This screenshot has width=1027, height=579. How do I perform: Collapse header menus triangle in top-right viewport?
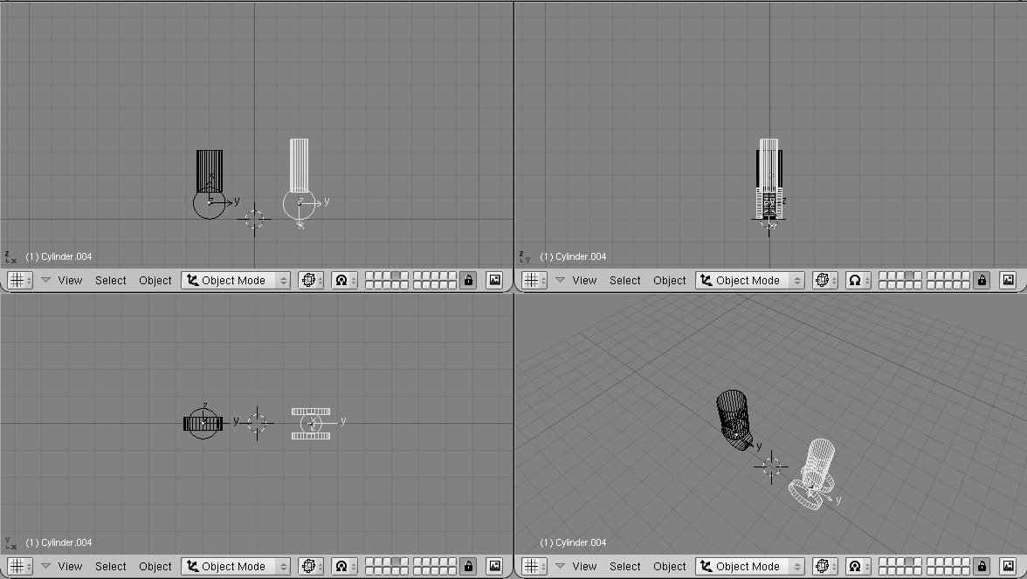click(561, 280)
